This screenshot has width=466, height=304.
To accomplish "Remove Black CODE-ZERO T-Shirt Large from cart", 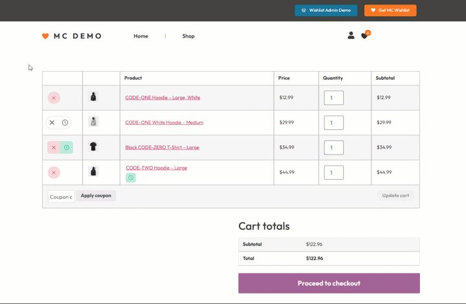I will 54,147.
